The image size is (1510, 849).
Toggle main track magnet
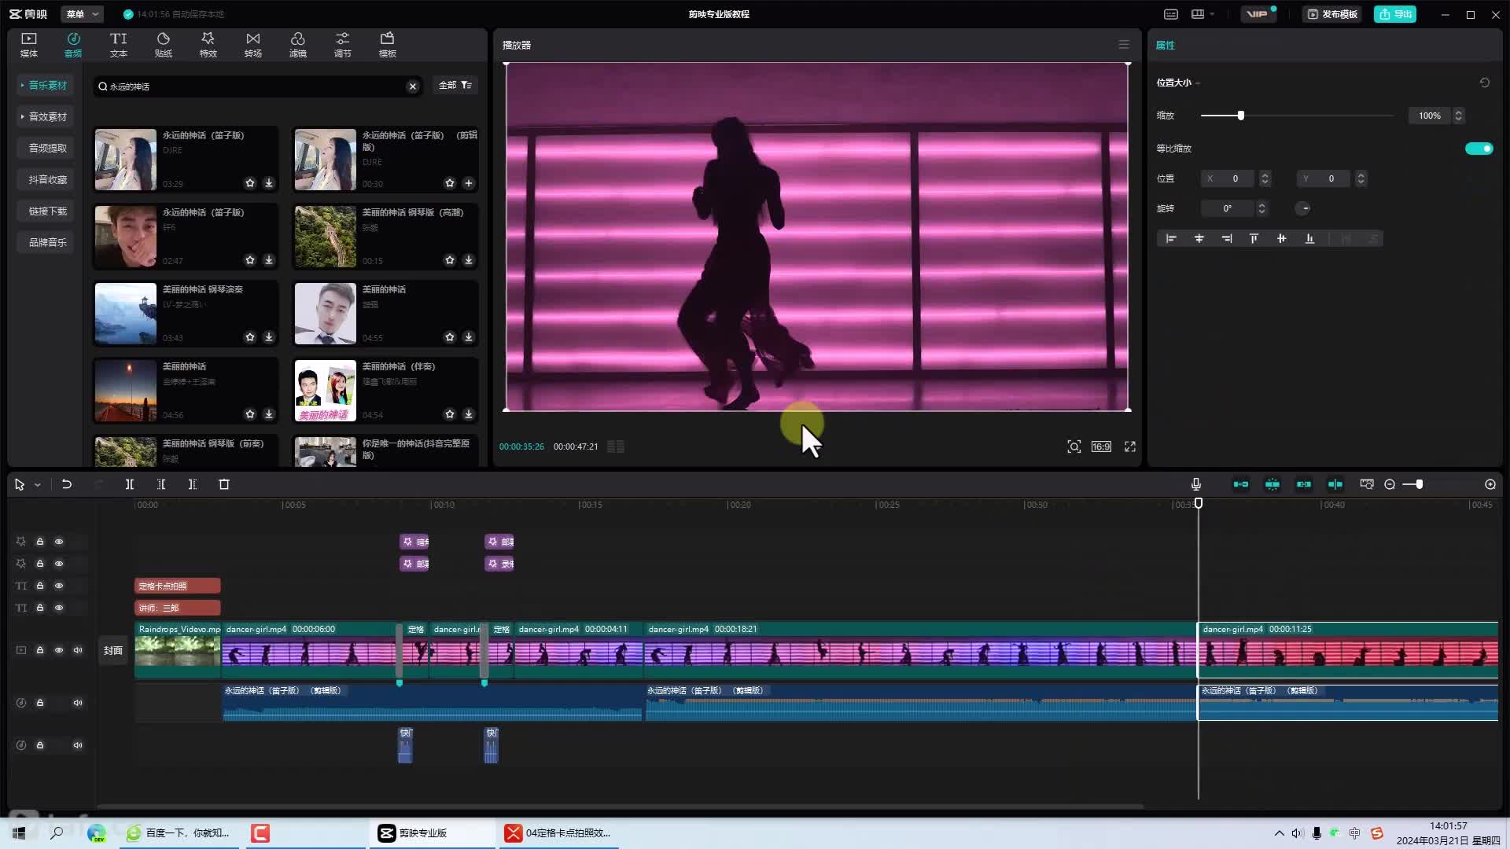1241,484
